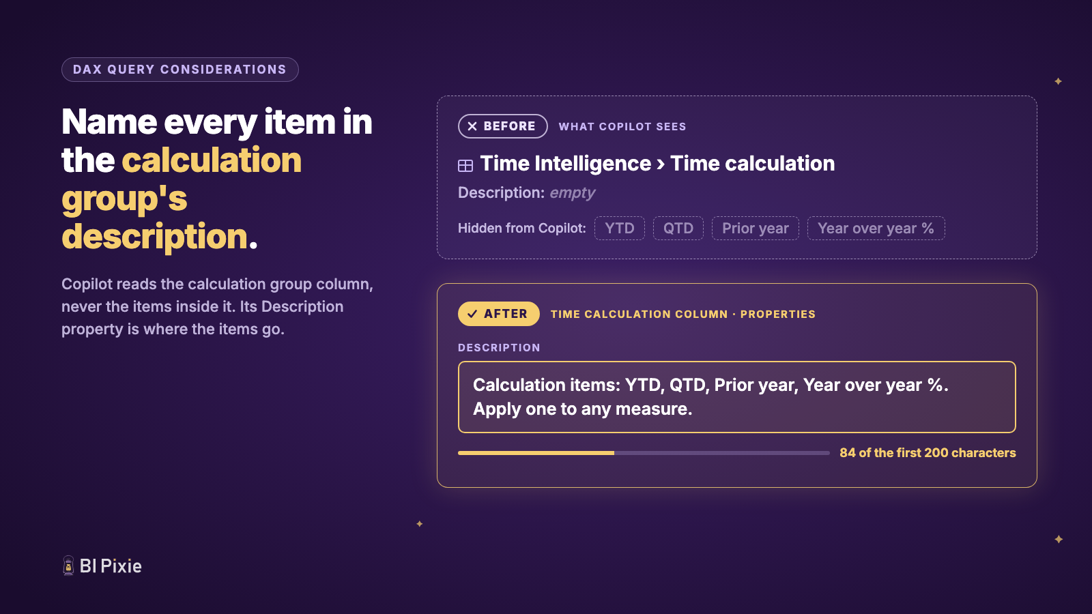Screen dimensions: 1092x614
Task: Select the Prior year chip
Action: click(756, 229)
